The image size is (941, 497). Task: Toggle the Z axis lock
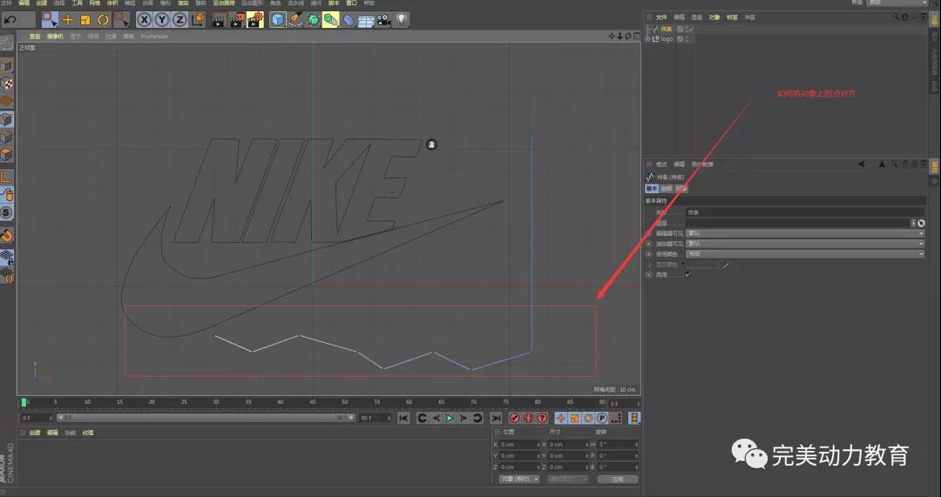click(x=179, y=20)
